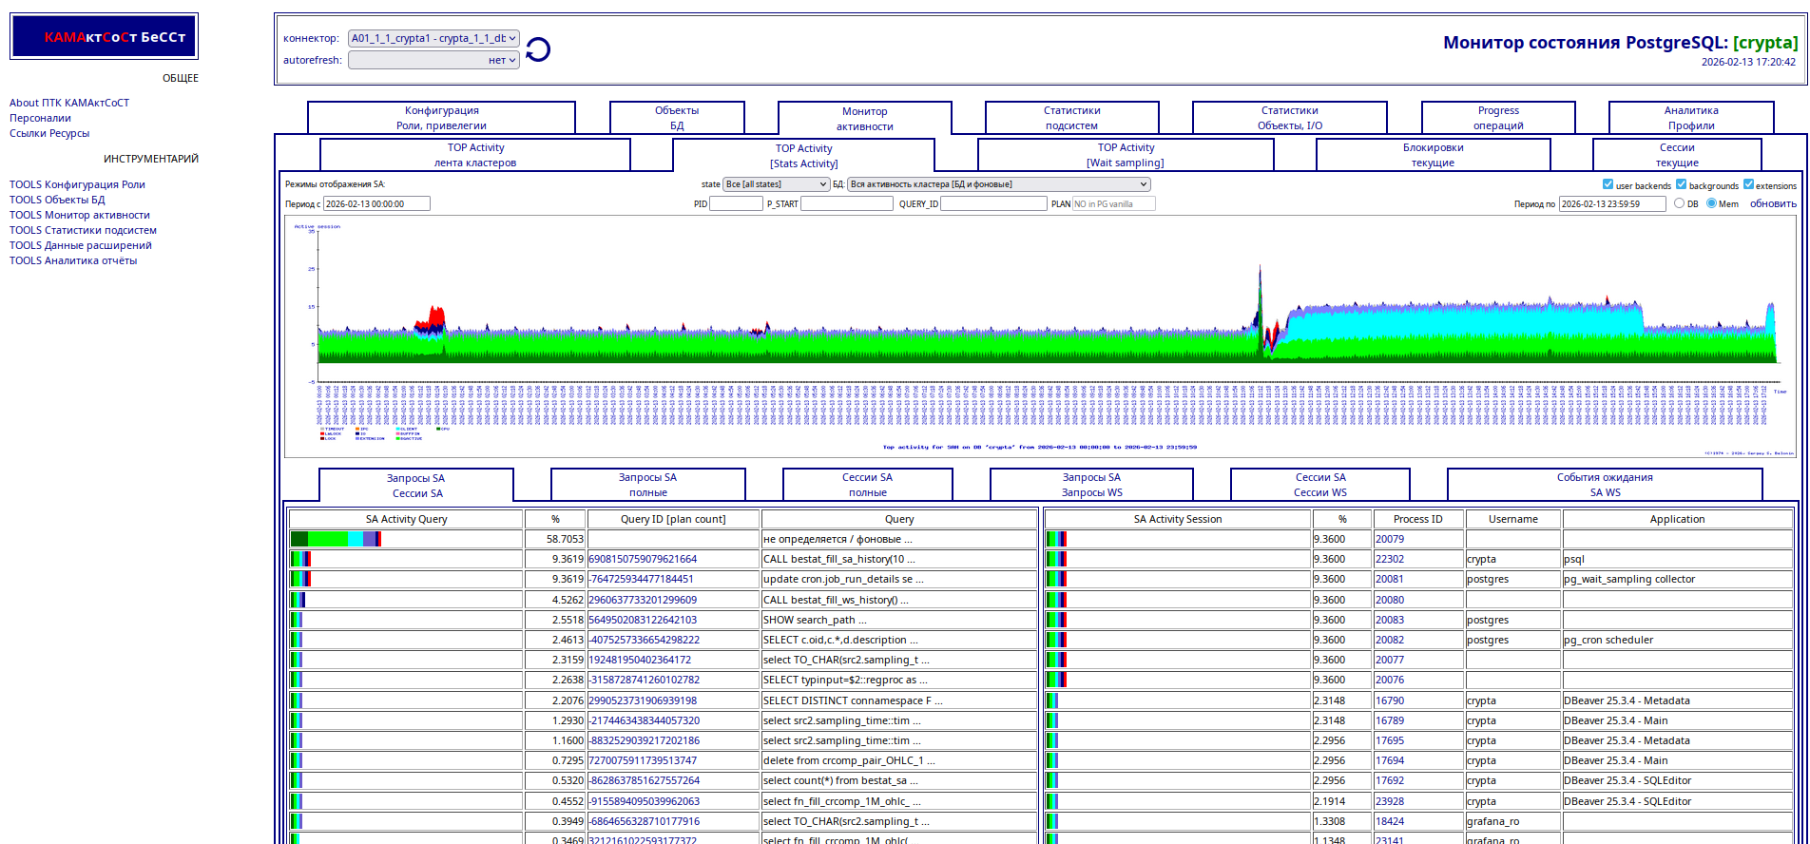
Task: Click Query ID 6908150759079621664 link
Action: pos(643,559)
